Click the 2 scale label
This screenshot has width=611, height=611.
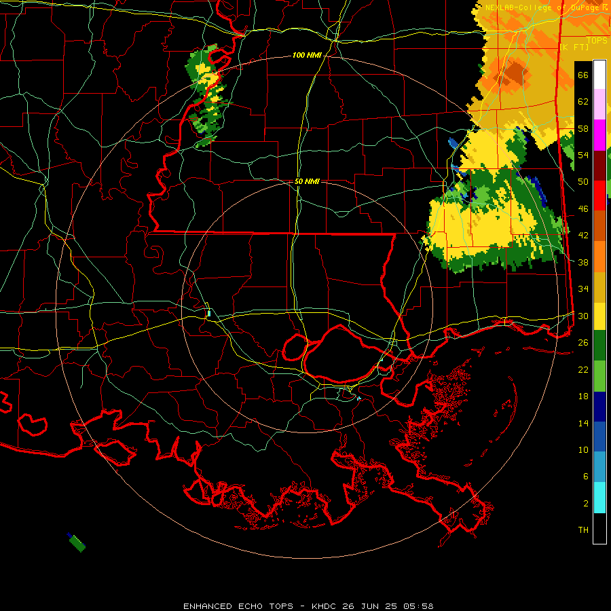[x=586, y=503]
